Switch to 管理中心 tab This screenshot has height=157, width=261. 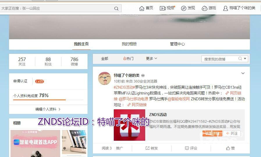177,44
